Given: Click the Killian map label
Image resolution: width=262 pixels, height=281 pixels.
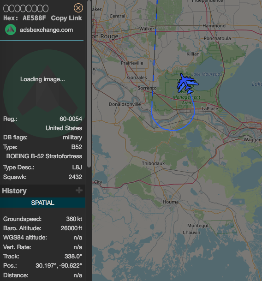Looking at the screenshot, I should 193,54.
